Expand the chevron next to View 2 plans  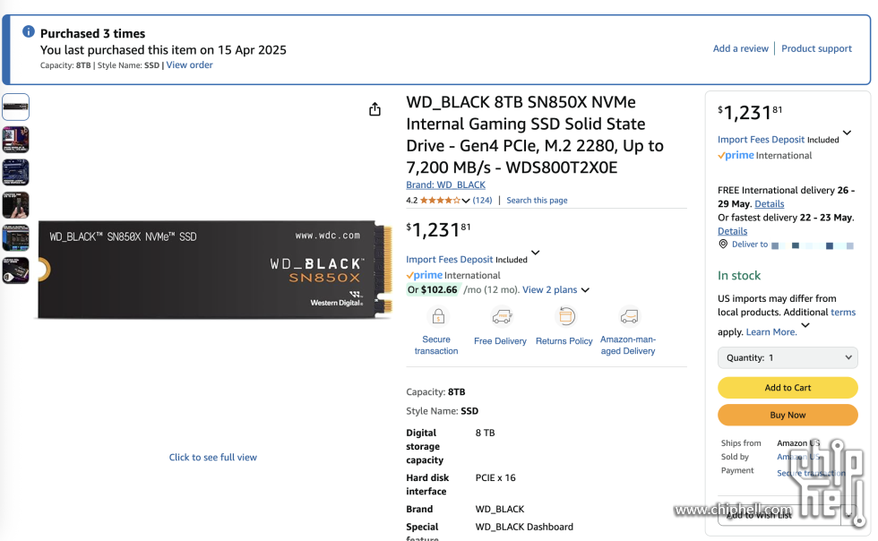[x=585, y=290]
